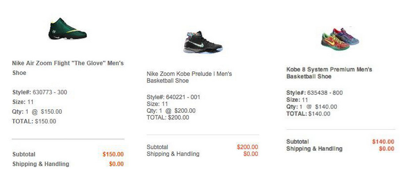Click Subtotal label under Kobe 8 System
The height and width of the screenshot is (178, 406).
click(297, 142)
